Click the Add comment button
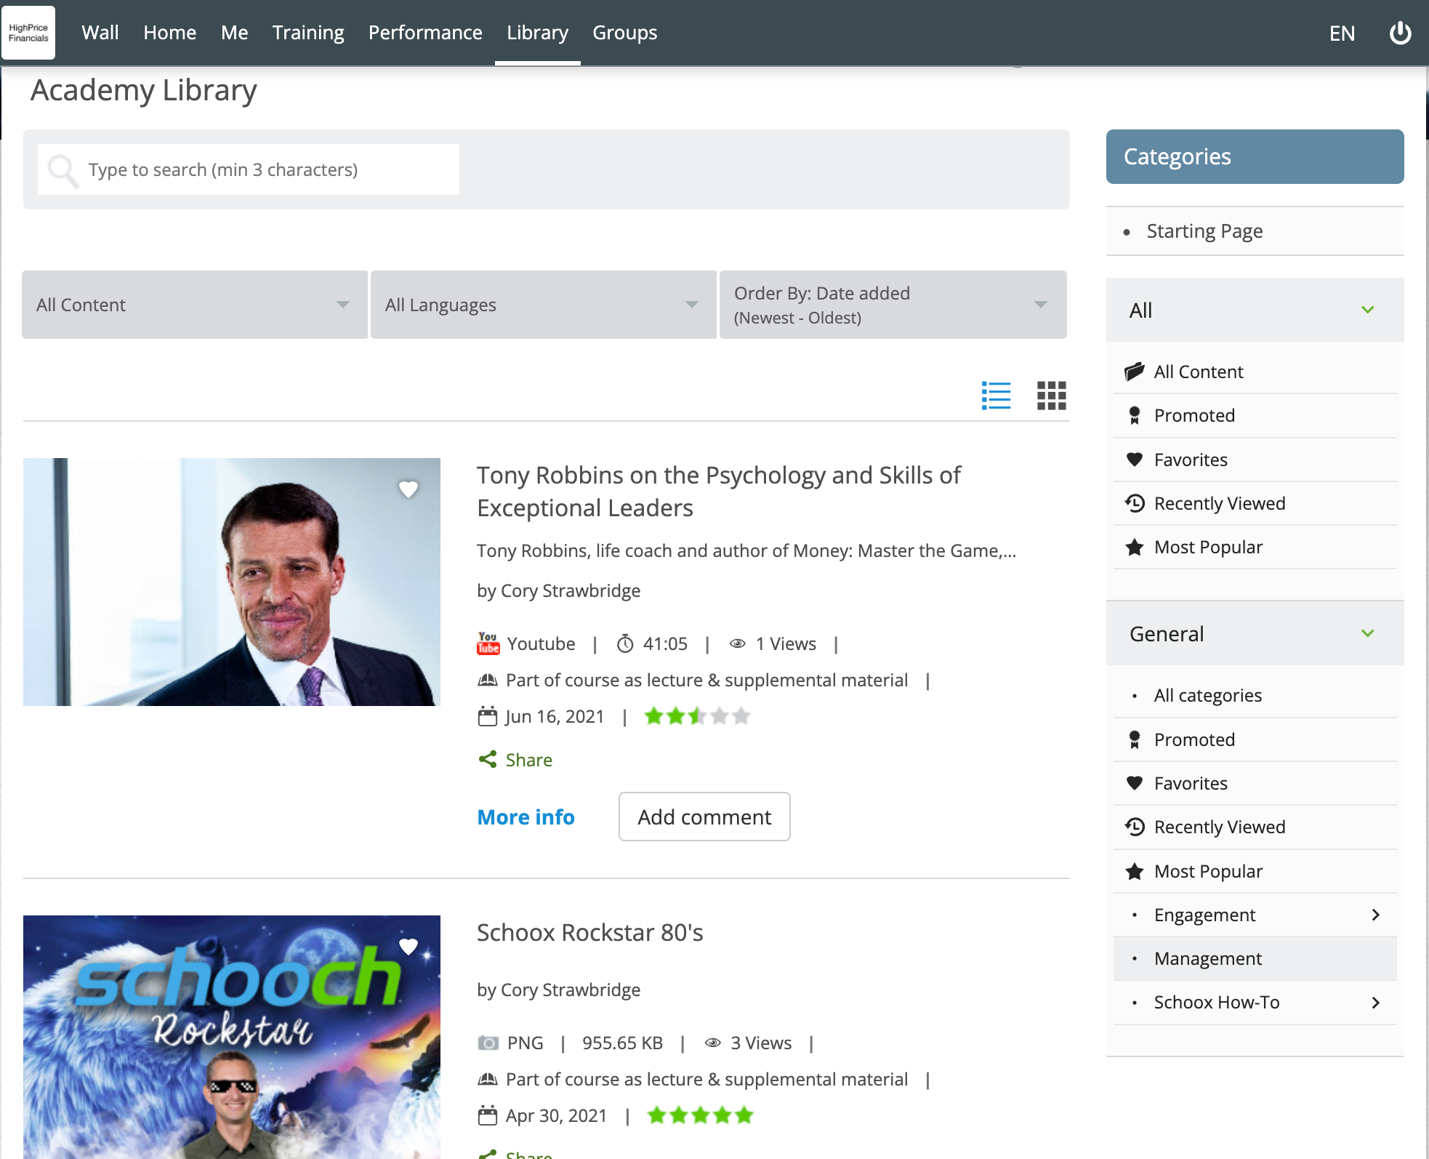The width and height of the screenshot is (1429, 1159). pos(704,817)
